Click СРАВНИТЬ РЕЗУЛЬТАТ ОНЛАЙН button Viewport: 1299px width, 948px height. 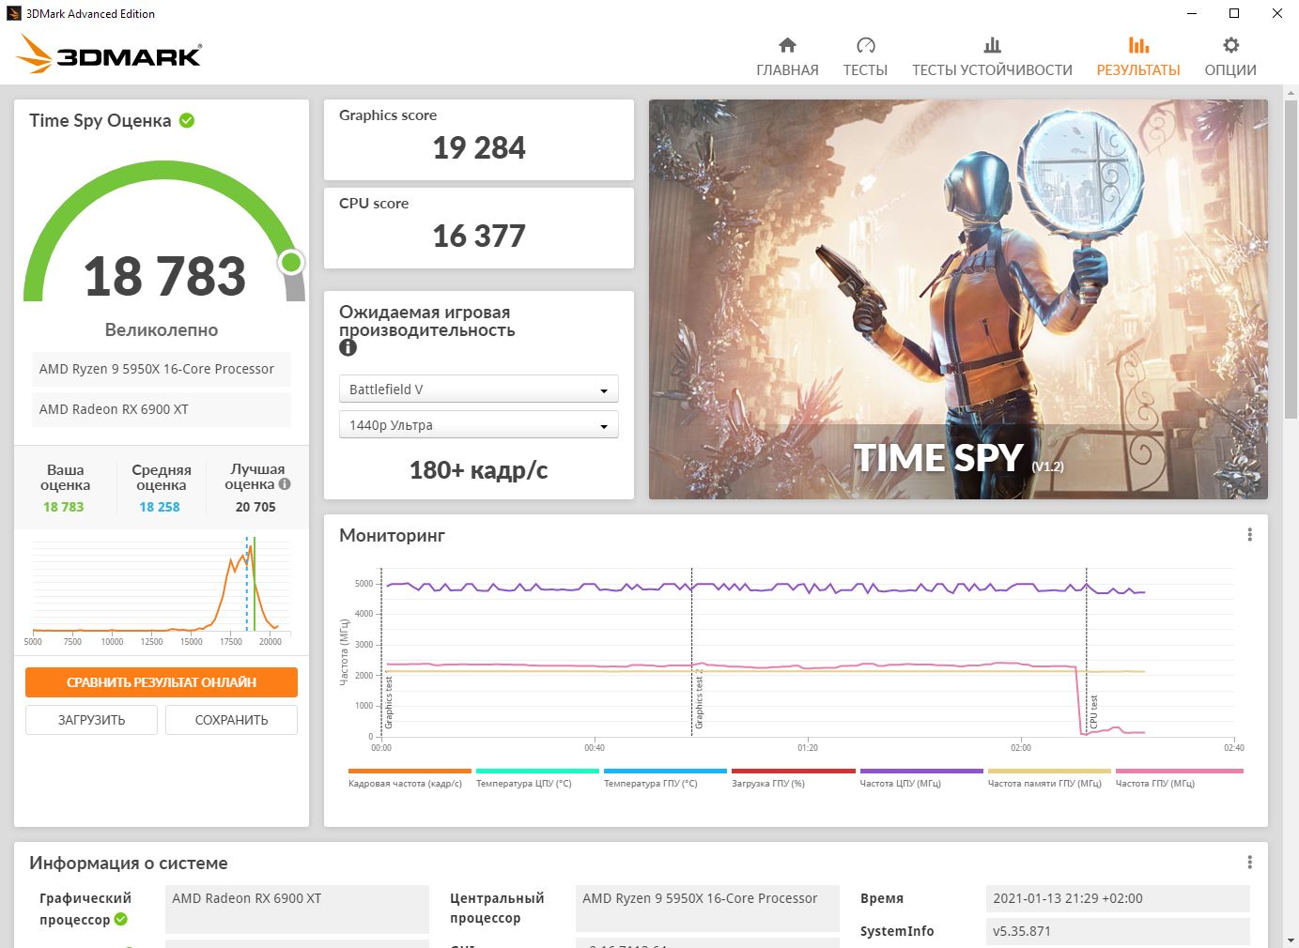[x=162, y=682]
